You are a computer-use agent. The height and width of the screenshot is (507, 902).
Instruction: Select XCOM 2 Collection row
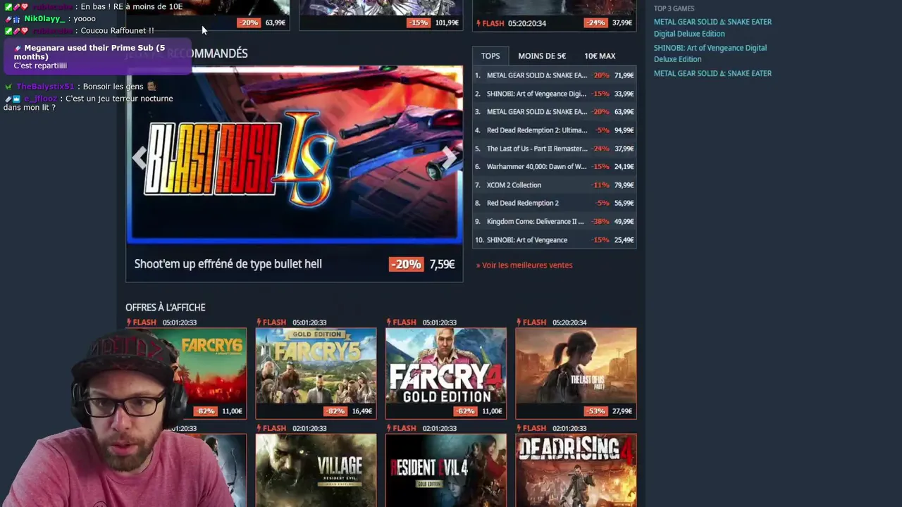point(555,185)
